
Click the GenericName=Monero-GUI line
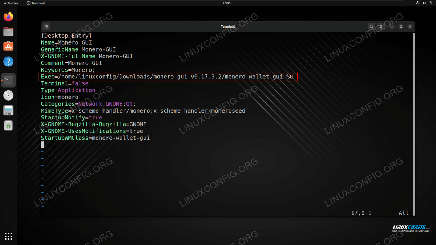[x=78, y=49]
